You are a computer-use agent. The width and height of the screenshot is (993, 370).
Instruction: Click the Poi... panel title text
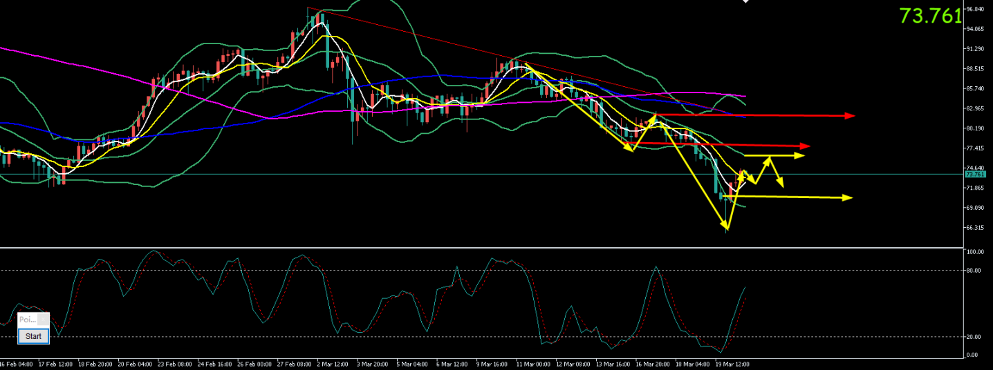[27, 320]
